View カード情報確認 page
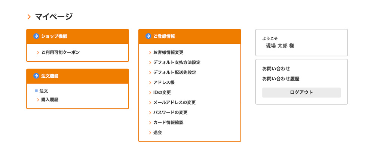Image resolution: width=374 pixels, height=155 pixels. click(x=168, y=123)
